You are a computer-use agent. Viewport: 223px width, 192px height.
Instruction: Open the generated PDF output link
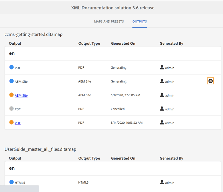18,123
